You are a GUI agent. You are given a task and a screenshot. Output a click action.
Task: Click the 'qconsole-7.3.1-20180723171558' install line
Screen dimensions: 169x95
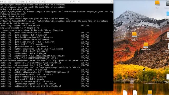[44, 63]
